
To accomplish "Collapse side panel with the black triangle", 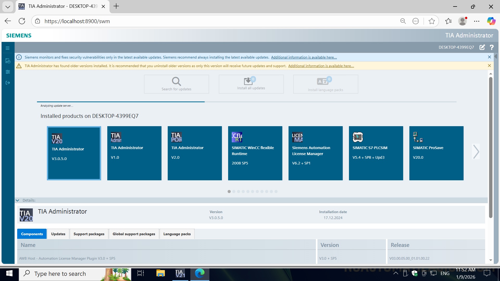I will click(496, 56).
